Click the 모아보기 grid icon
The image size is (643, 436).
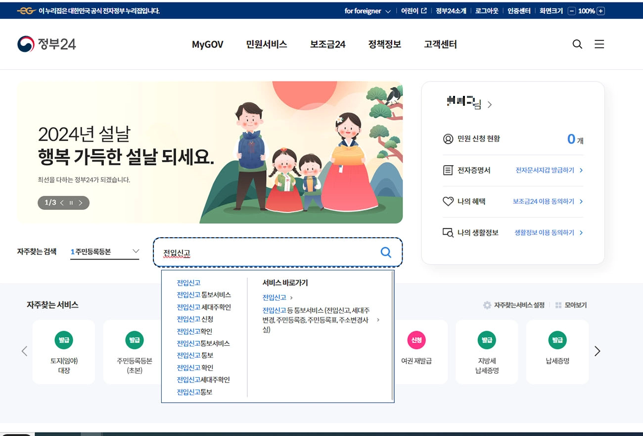558,305
